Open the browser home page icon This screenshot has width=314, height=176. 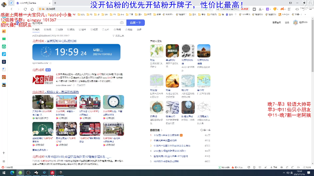[32, 9]
